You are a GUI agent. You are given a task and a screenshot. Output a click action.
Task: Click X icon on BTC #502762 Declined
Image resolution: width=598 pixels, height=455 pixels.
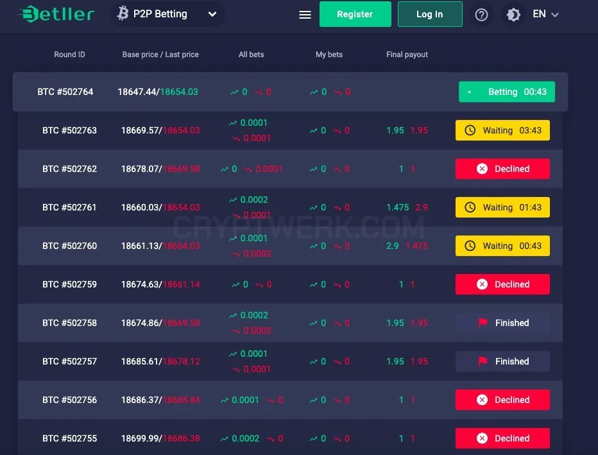click(482, 169)
